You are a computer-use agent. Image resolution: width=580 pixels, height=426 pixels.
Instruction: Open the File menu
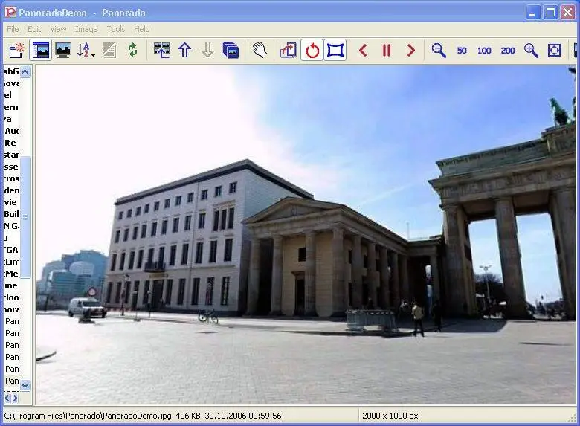[x=13, y=29]
